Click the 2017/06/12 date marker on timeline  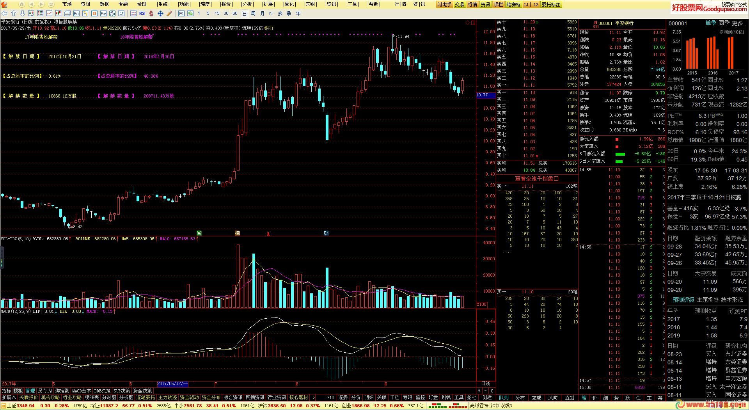(x=172, y=384)
